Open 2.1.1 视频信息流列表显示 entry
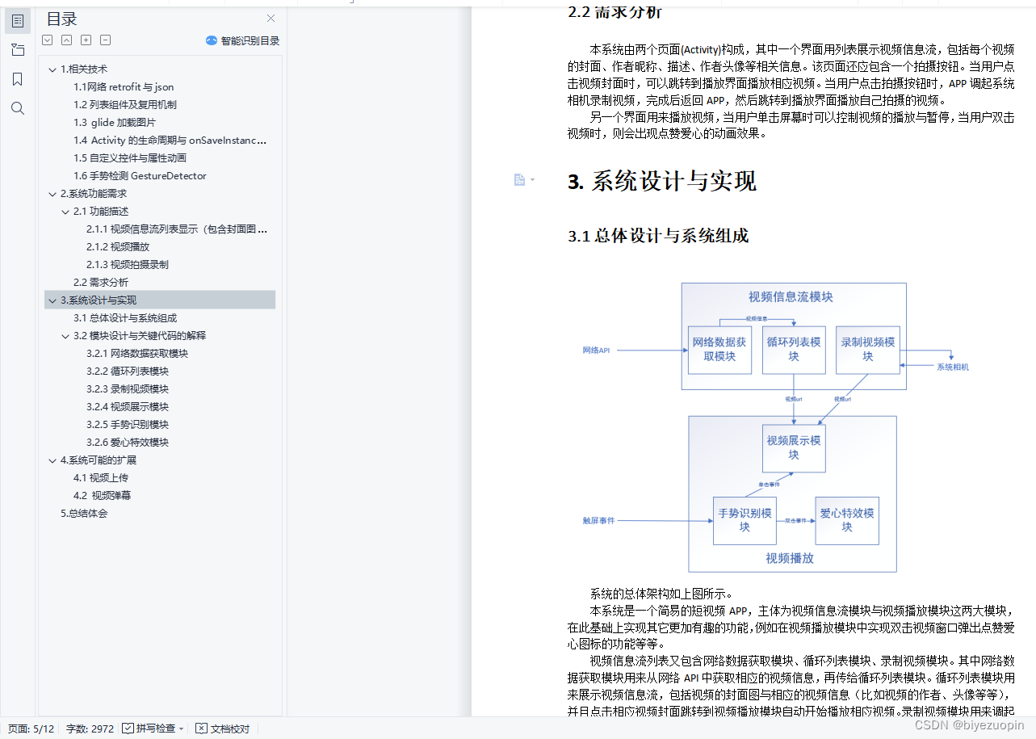Screen dimensions: 1036x739 (177, 229)
